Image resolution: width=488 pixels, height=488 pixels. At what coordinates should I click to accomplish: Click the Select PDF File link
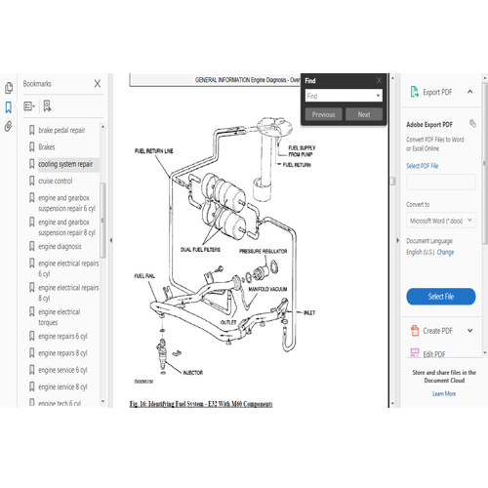422,166
